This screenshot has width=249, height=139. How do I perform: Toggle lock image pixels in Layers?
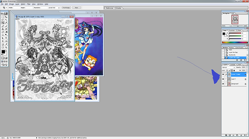pyautogui.click(x=229, y=71)
